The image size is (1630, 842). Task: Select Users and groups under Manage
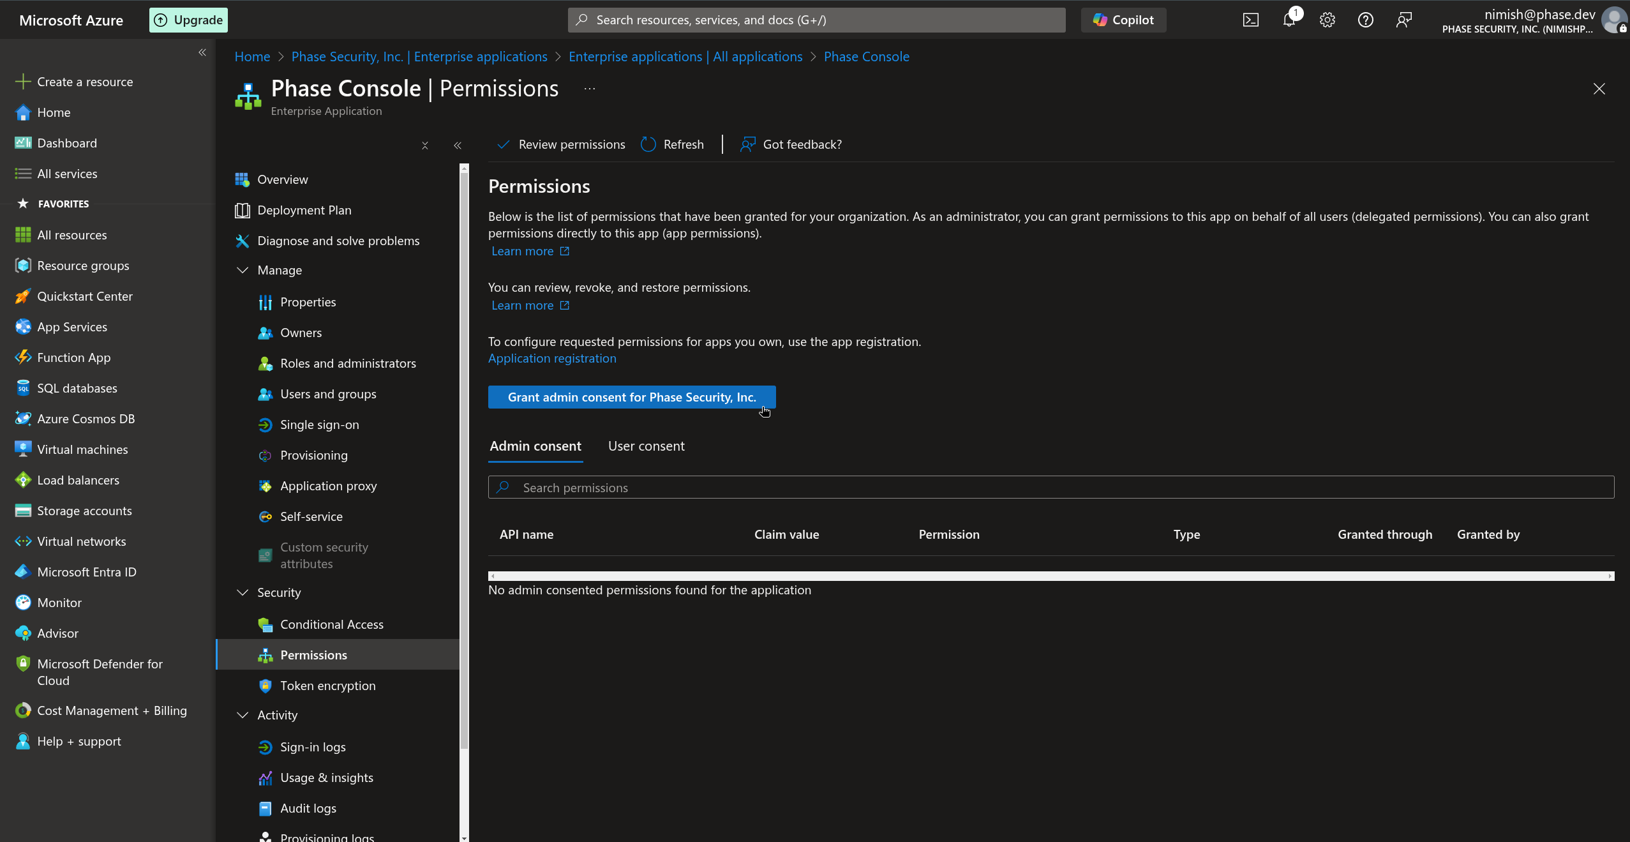click(x=328, y=394)
